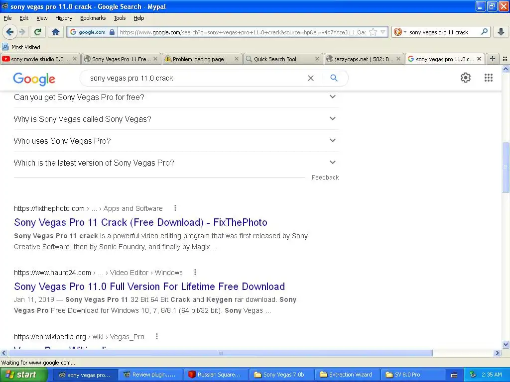
Task: Close the active Google search tab
Action: (479, 59)
